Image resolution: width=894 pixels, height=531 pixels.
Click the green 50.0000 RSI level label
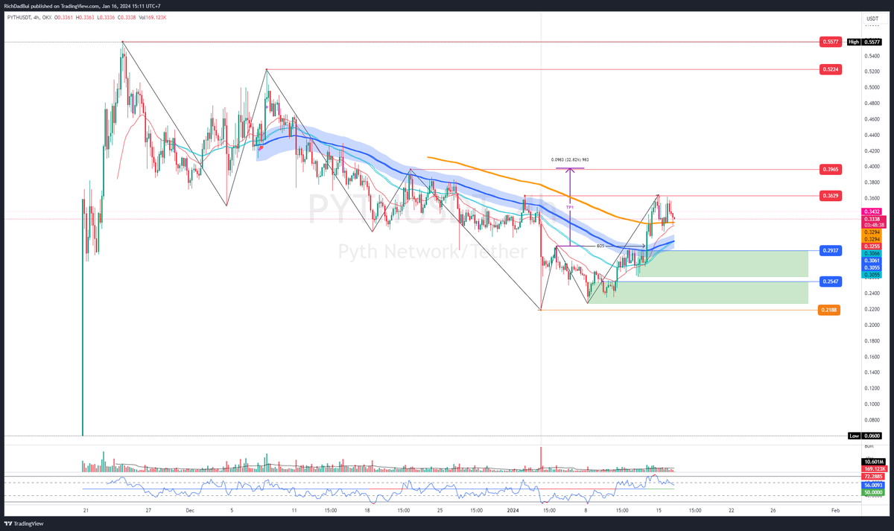click(872, 492)
